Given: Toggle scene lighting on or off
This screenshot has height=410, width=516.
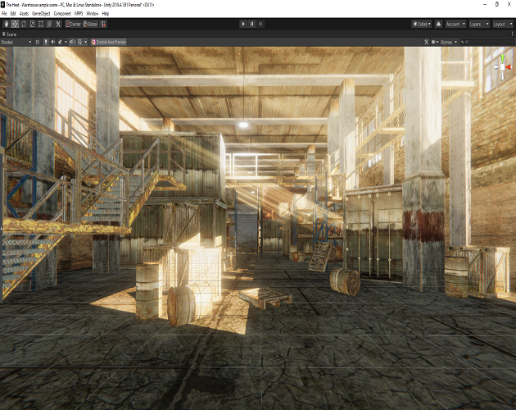Looking at the screenshot, I should click(46, 41).
